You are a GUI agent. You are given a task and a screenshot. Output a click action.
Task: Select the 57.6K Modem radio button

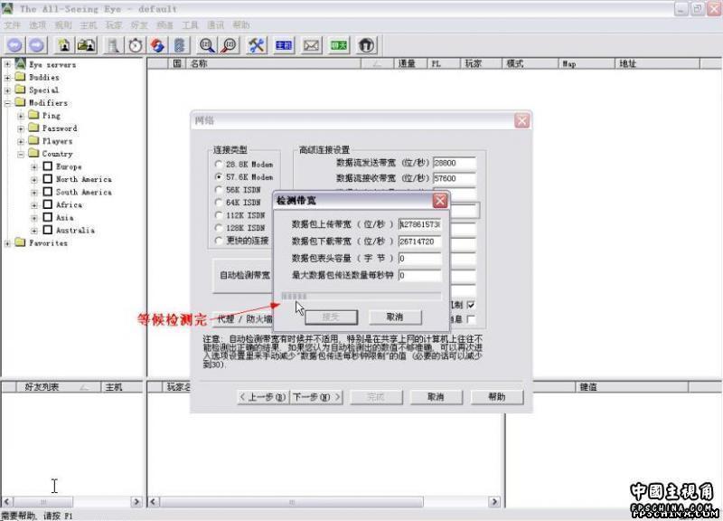(219, 176)
